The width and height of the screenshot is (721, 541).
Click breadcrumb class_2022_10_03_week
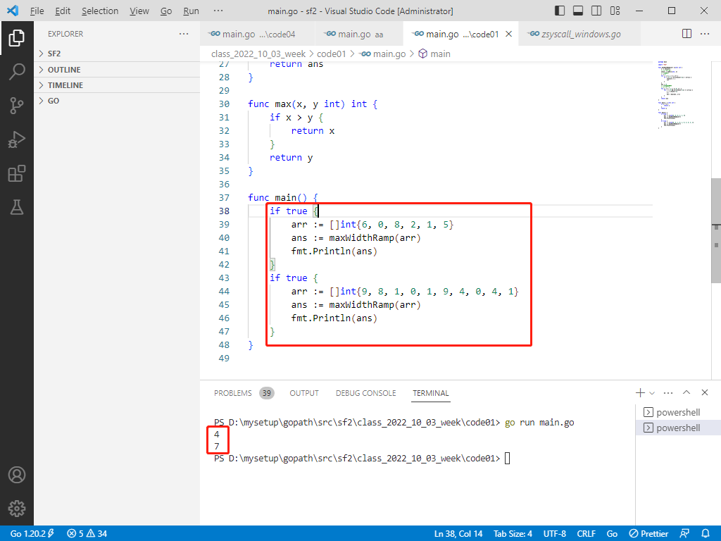click(258, 54)
